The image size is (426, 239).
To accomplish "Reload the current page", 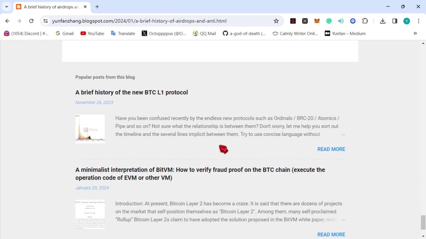I will (x=31, y=21).
